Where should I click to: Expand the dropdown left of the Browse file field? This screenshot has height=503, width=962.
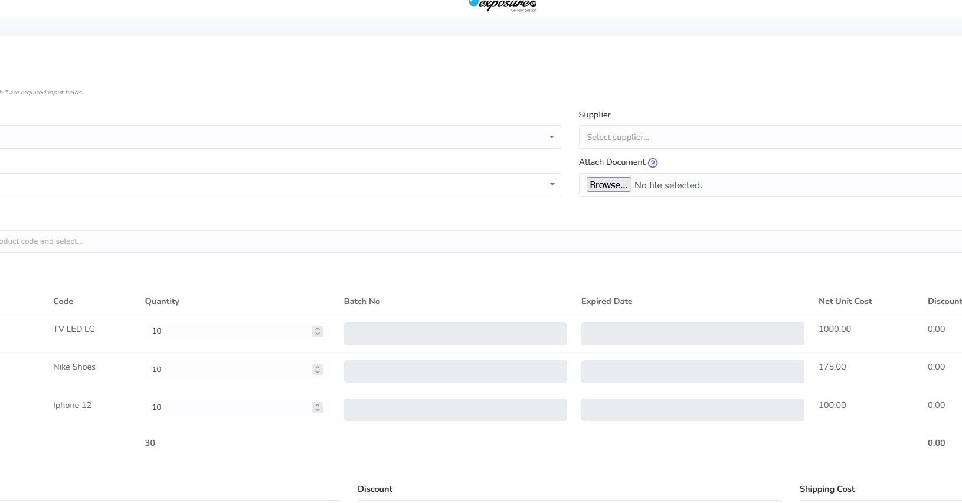tap(280, 184)
